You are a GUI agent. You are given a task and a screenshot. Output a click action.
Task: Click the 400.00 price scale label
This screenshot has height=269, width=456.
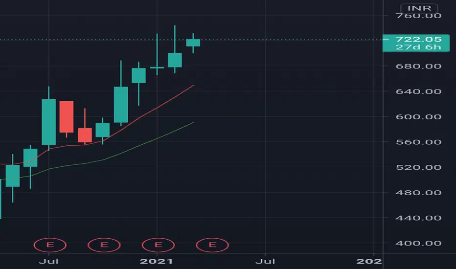point(418,243)
